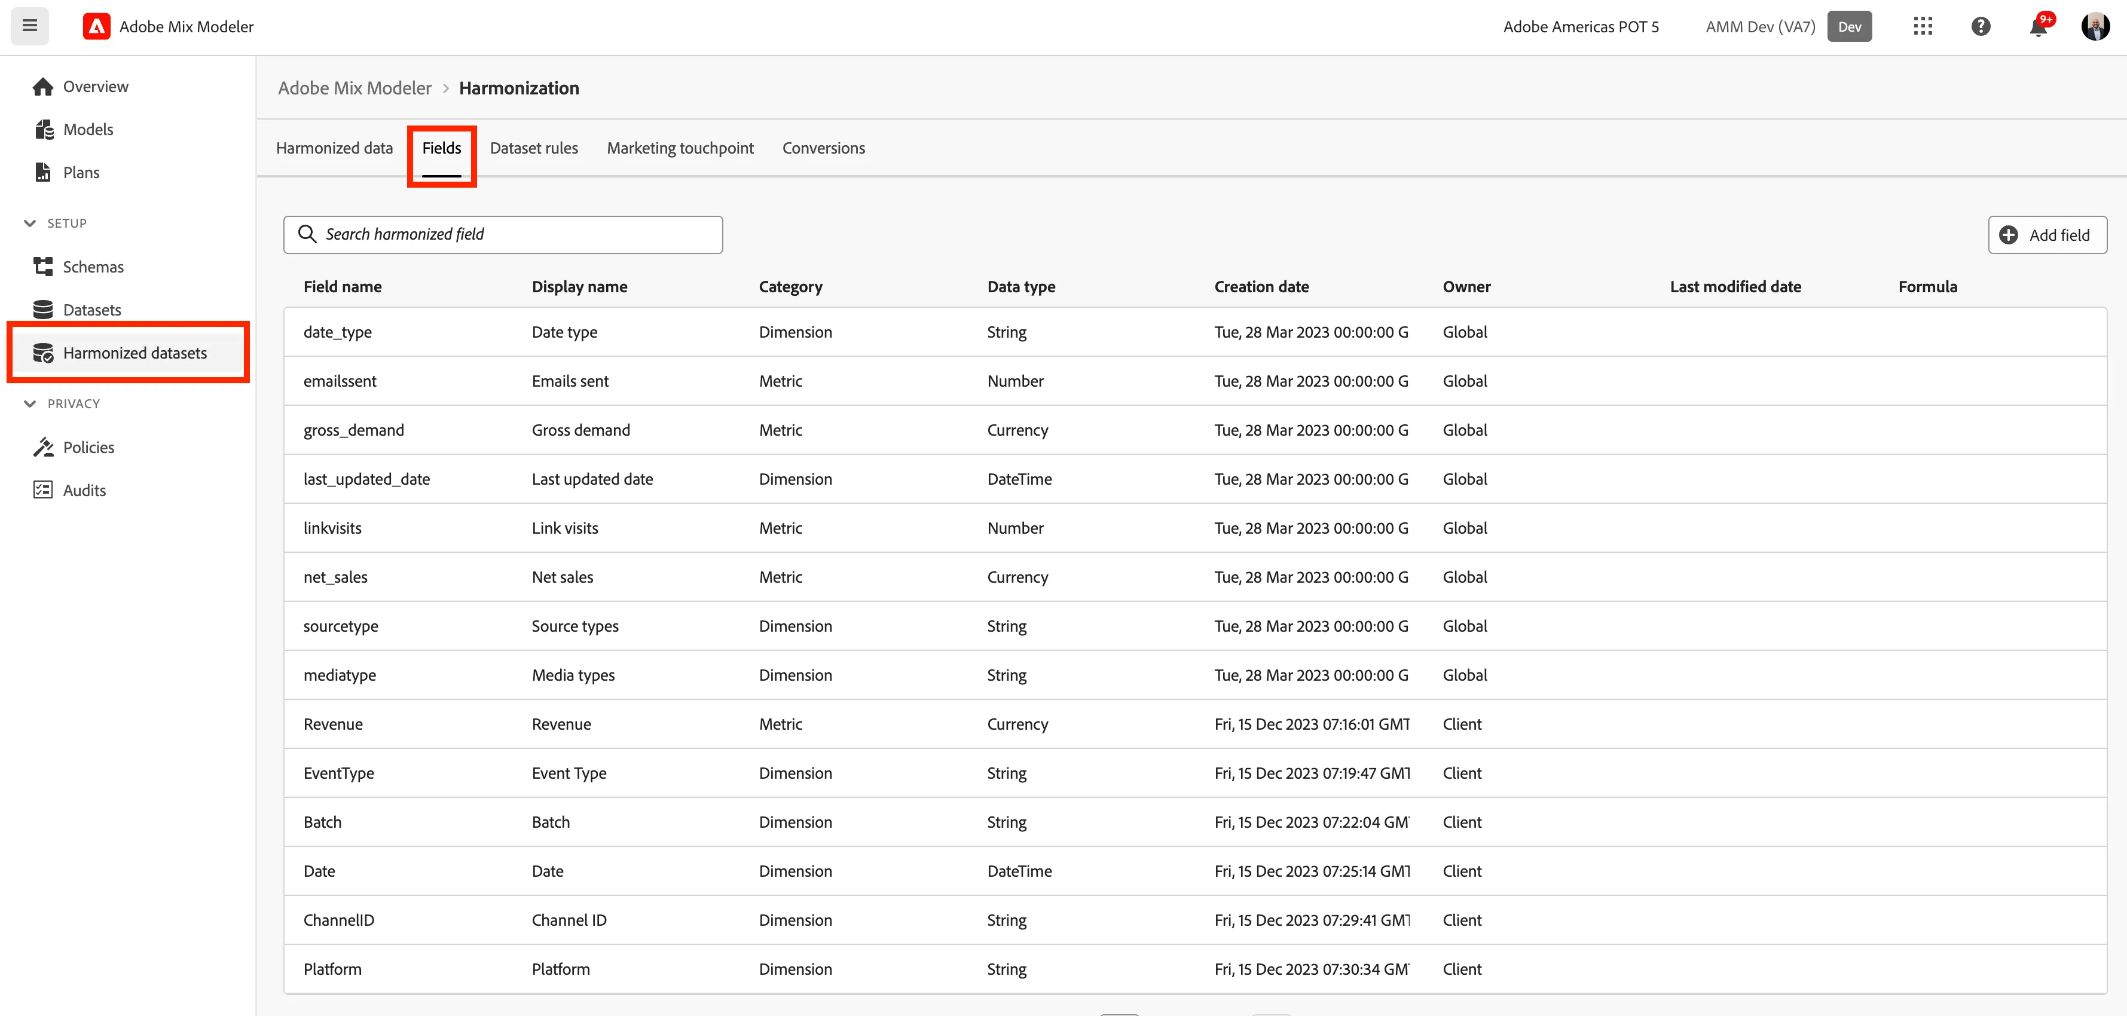Screen dimensions: 2127x1016
Task: Click the Media types display name
Action: click(x=573, y=675)
